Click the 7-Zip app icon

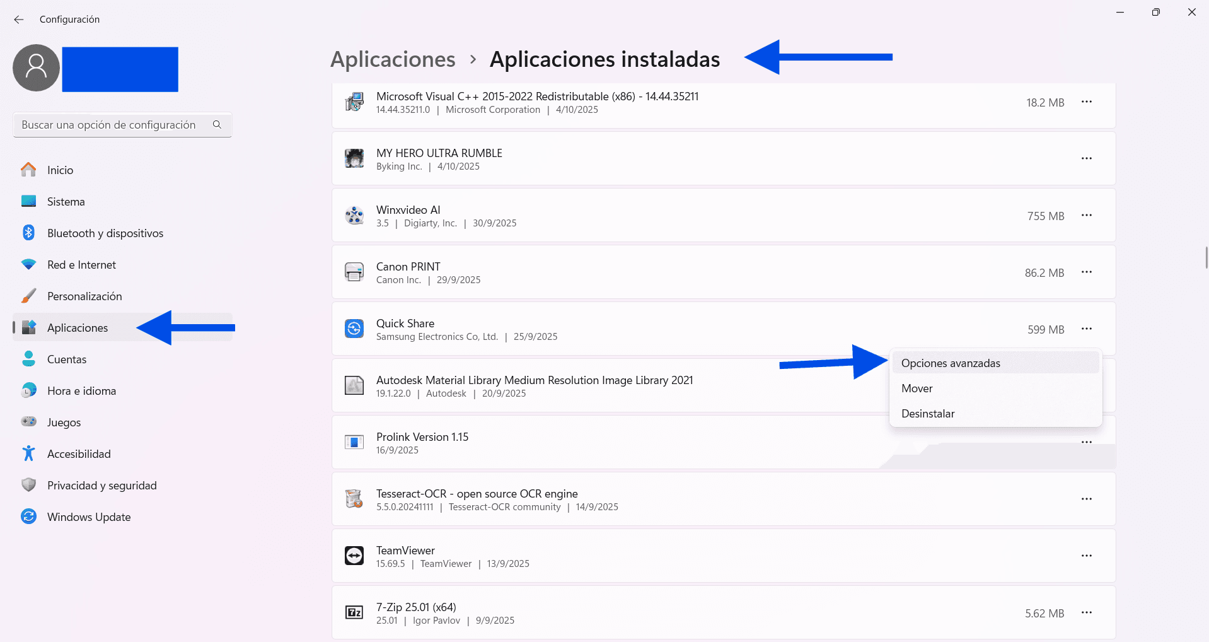coord(354,612)
